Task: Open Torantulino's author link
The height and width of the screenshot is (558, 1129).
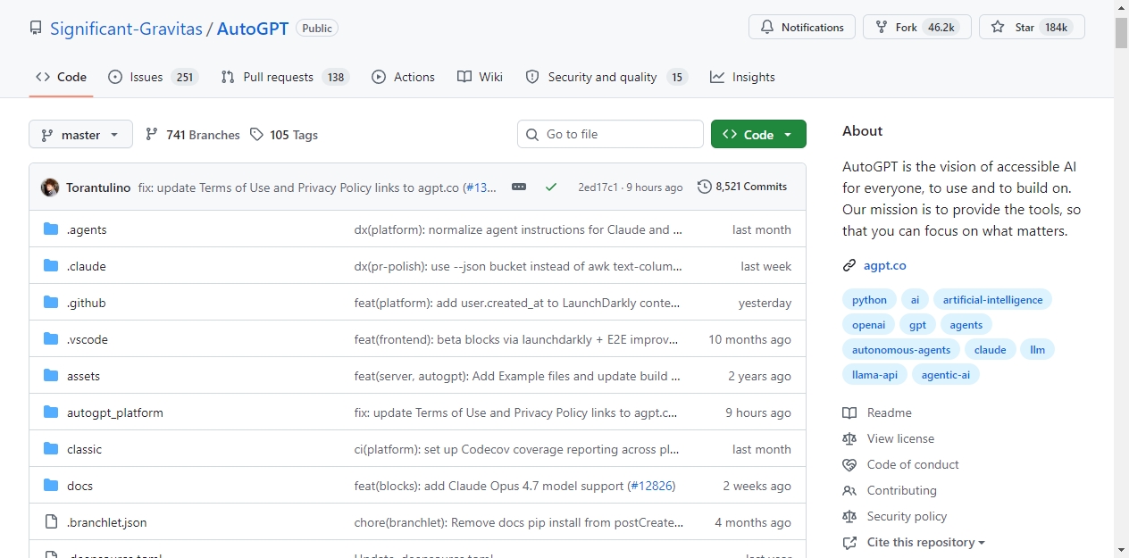Action: [x=98, y=187]
